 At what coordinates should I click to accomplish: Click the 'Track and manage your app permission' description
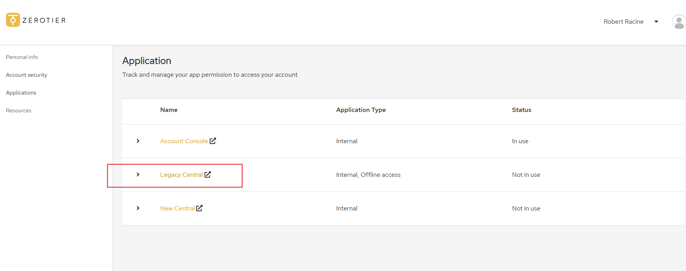tap(210, 75)
